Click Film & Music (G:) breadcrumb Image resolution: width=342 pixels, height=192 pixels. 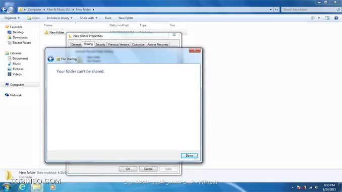(59, 10)
